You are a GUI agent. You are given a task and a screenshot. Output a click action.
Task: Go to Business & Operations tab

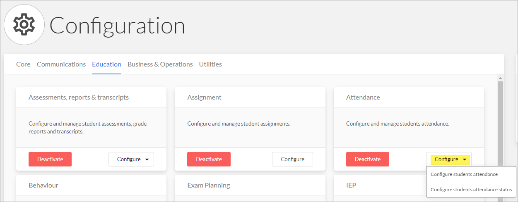click(x=160, y=64)
